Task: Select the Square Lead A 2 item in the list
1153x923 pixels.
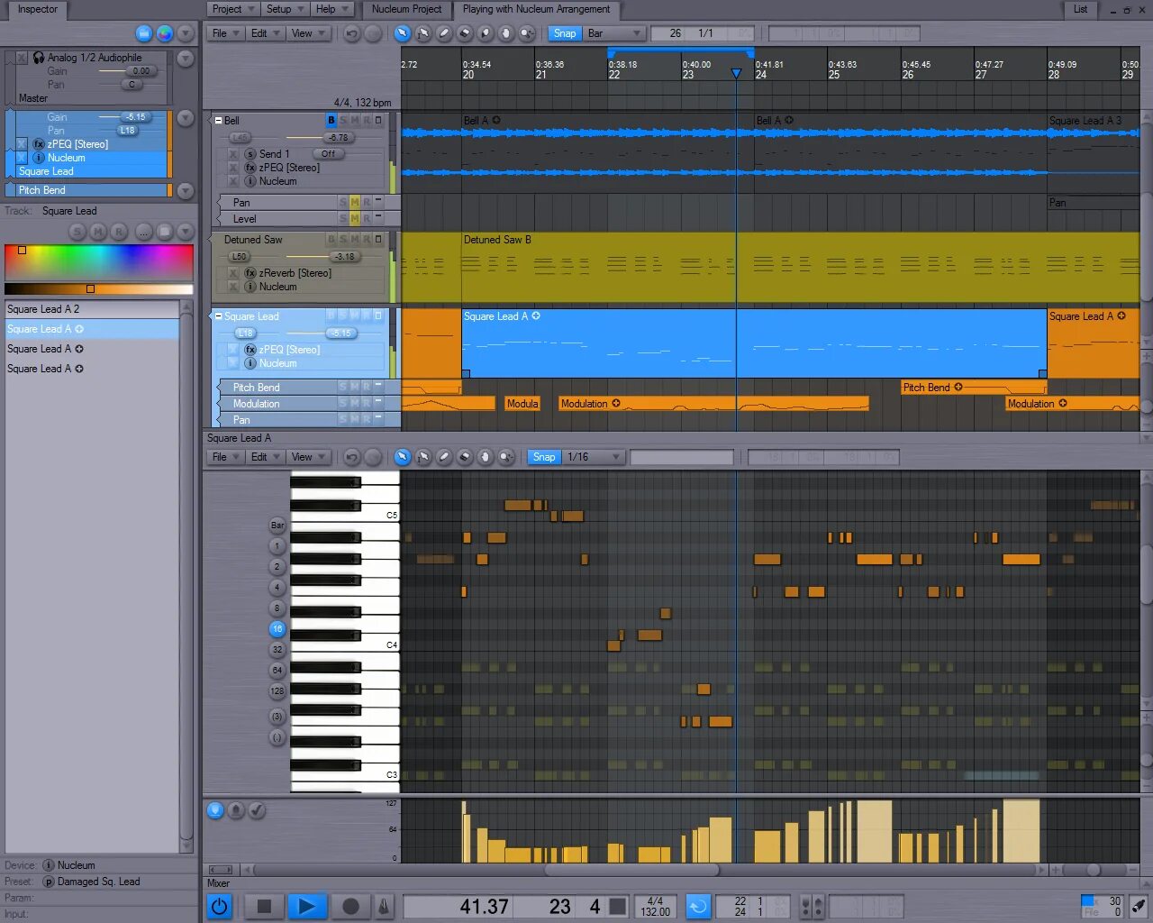Action: (x=45, y=308)
